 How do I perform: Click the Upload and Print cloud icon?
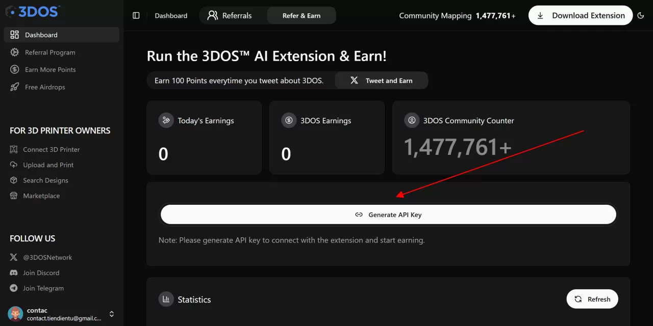point(14,165)
